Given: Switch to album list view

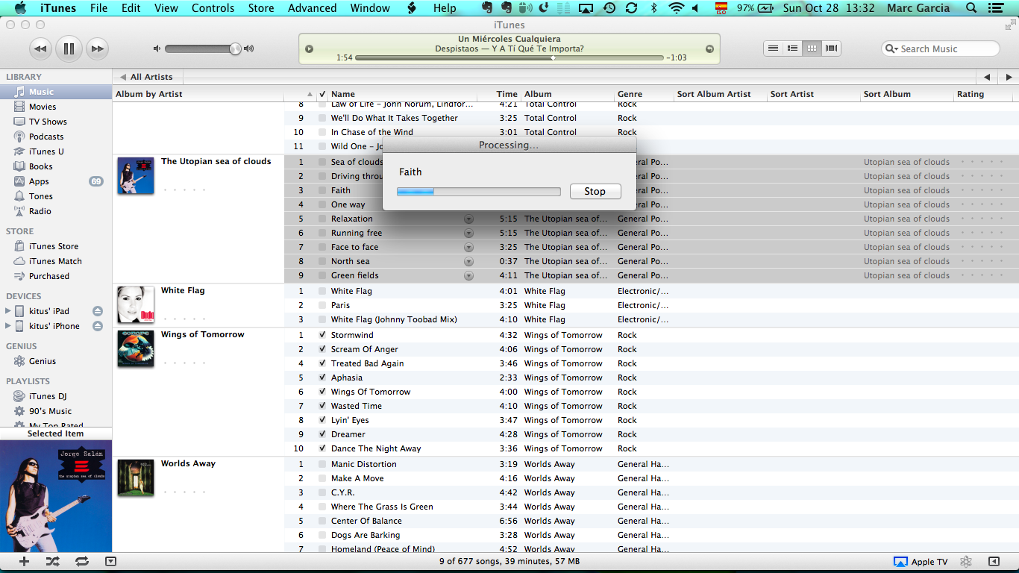Looking at the screenshot, I should 792,48.
